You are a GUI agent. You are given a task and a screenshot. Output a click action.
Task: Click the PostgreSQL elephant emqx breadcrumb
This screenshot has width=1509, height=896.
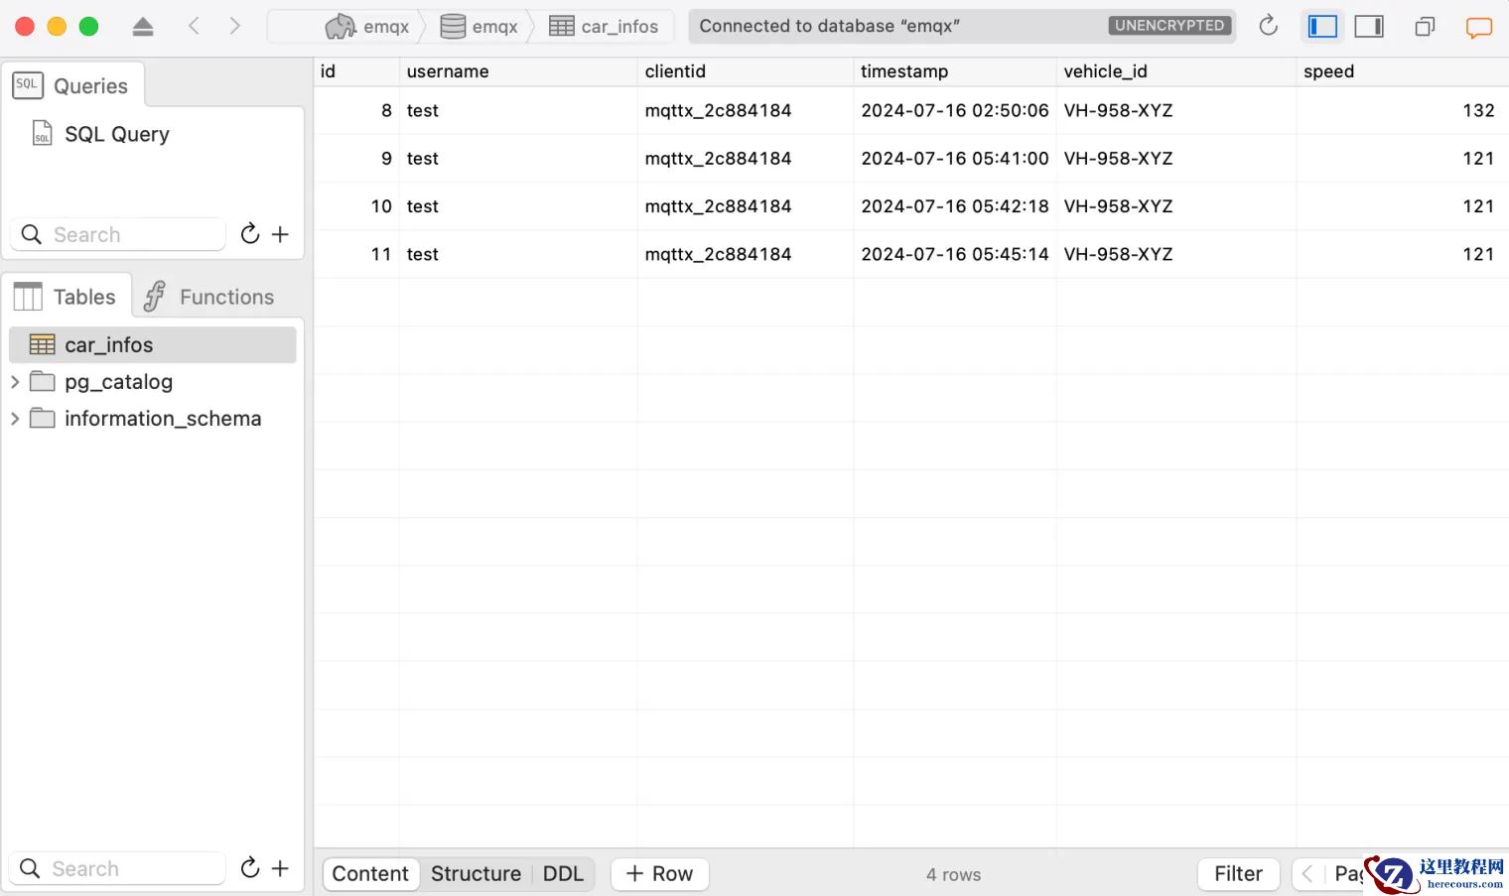[366, 27]
